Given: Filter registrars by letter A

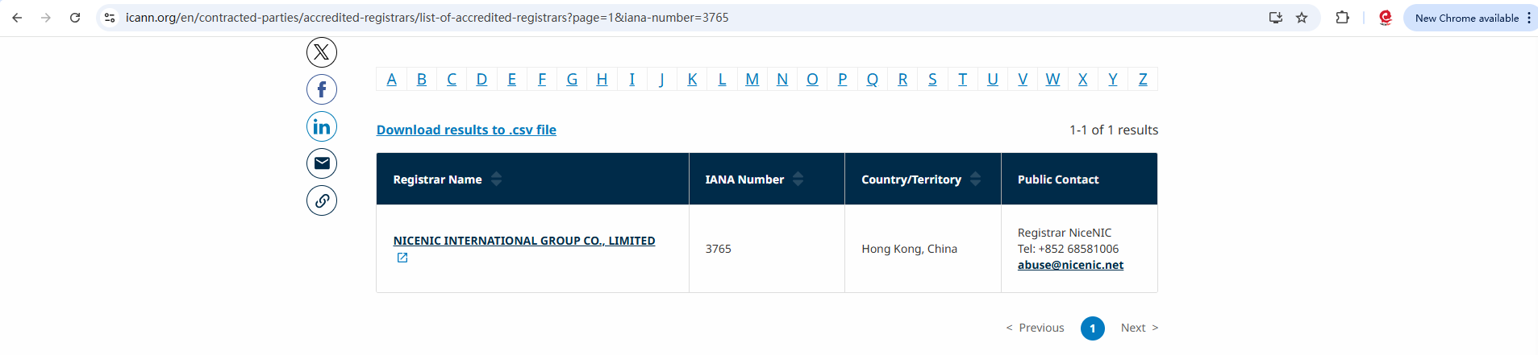Looking at the screenshot, I should tap(391, 79).
